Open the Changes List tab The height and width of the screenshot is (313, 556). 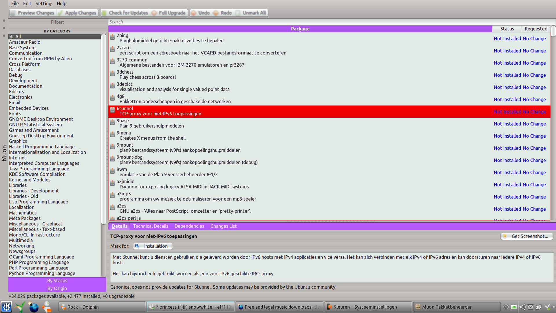(x=223, y=226)
